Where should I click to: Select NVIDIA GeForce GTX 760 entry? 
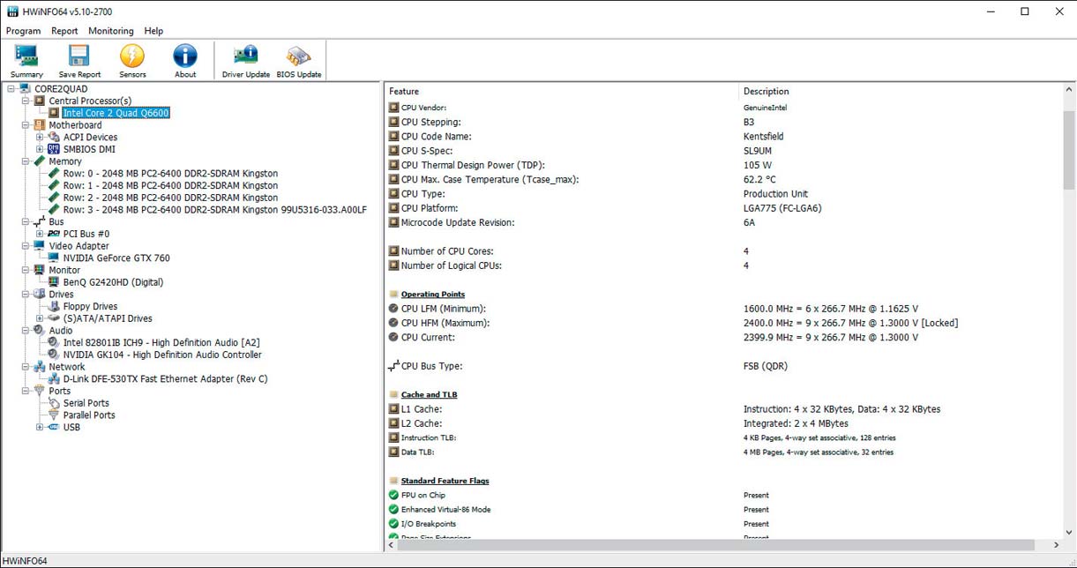point(116,258)
